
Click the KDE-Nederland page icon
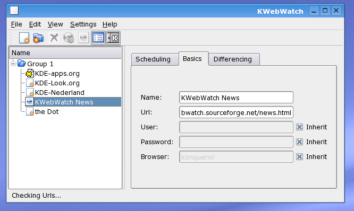tap(30, 93)
